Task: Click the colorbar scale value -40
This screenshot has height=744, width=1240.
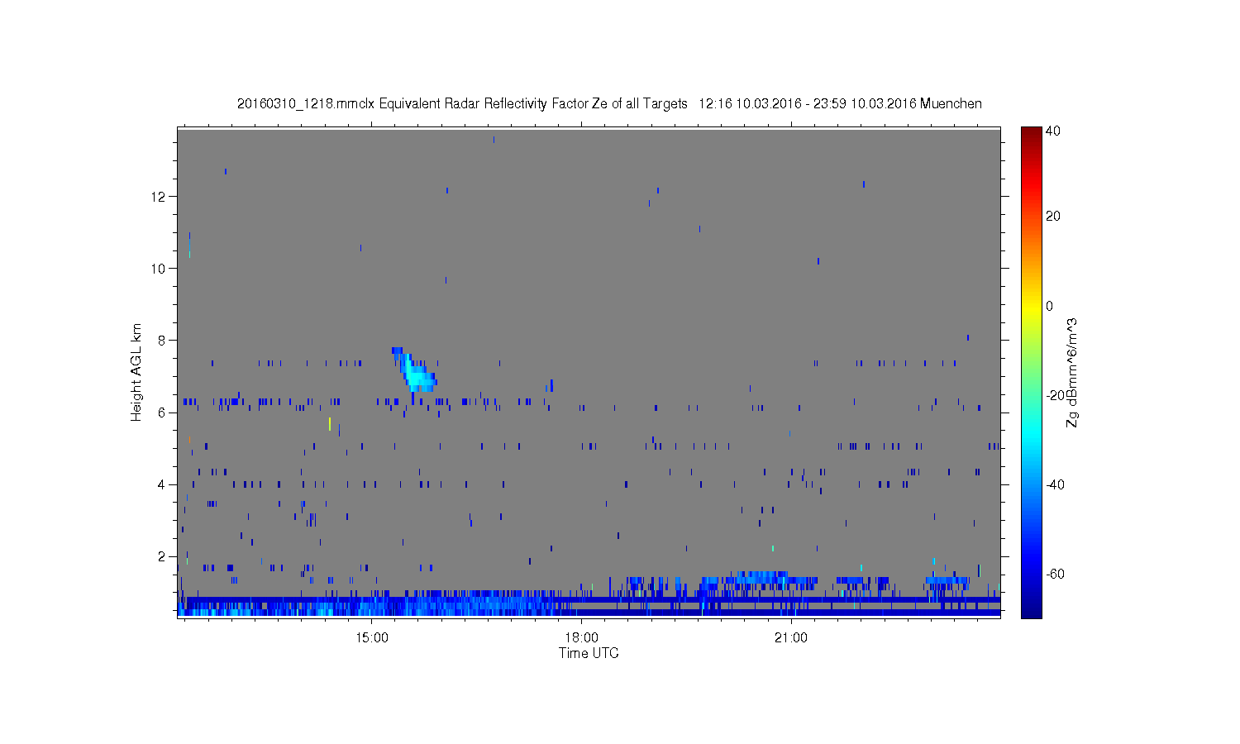Action: tap(1055, 484)
